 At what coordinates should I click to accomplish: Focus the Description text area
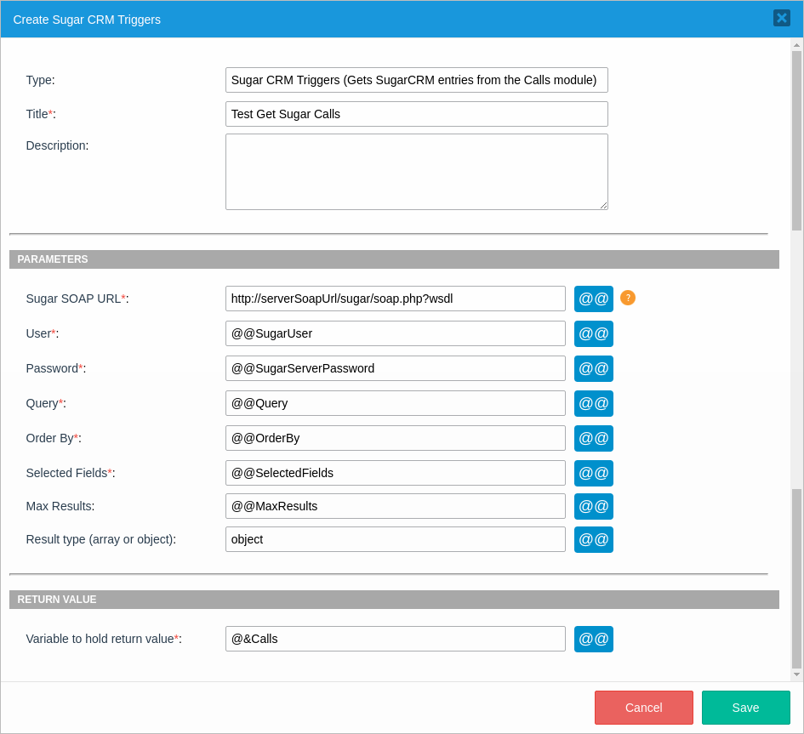(416, 172)
